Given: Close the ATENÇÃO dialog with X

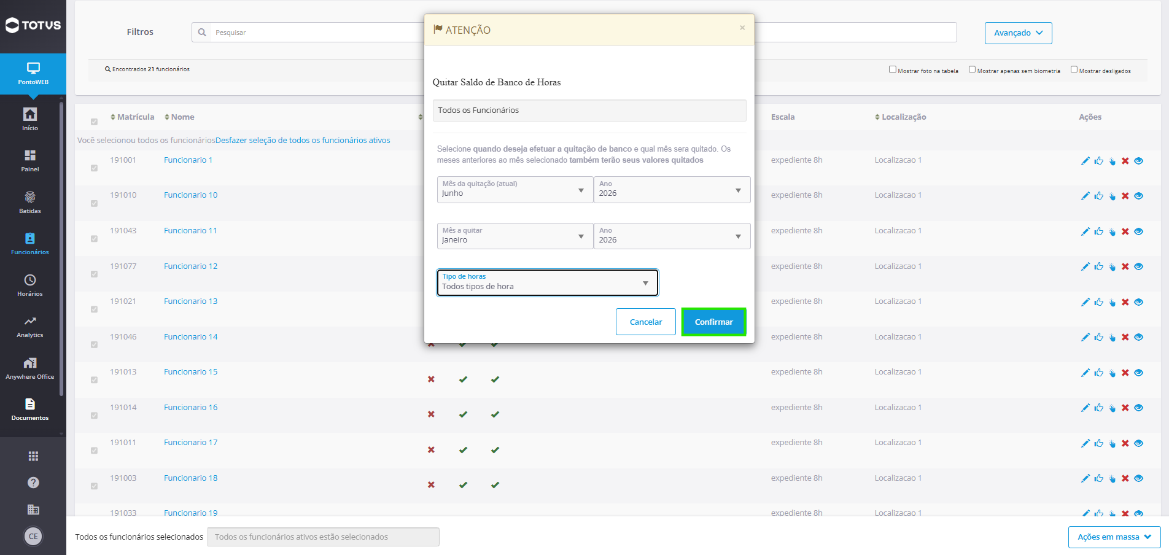Looking at the screenshot, I should click(742, 28).
